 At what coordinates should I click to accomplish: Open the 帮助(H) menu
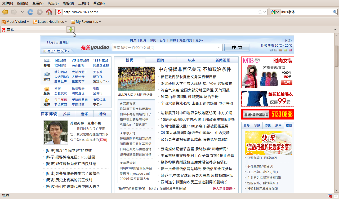click(99, 3)
